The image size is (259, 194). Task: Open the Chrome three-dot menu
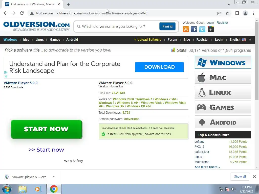pos(253,13)
